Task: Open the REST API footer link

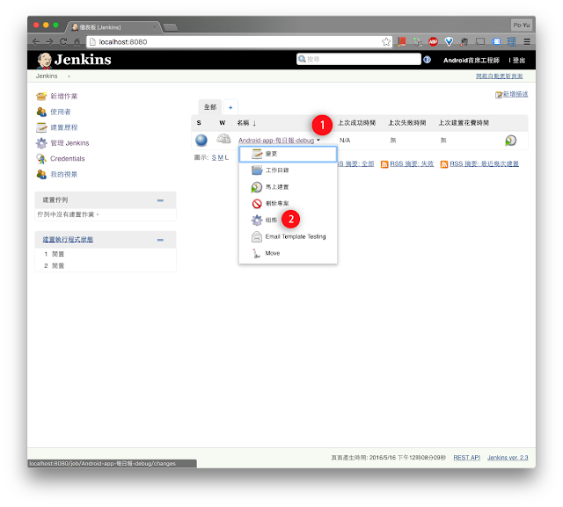Action: click(x=466, y=458)
